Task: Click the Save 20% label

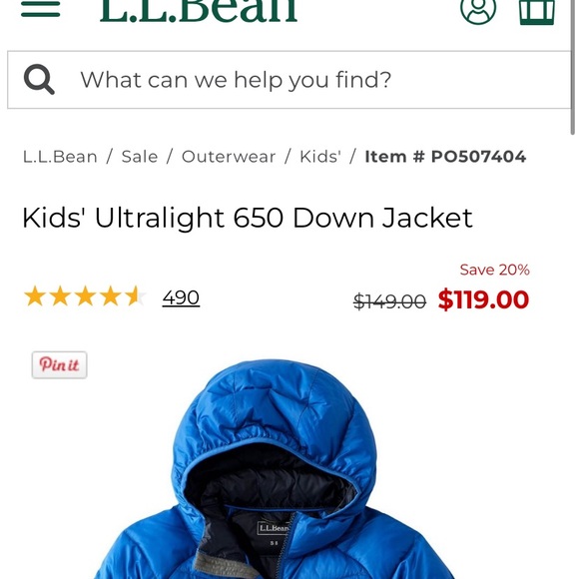Action: [494, 270]
